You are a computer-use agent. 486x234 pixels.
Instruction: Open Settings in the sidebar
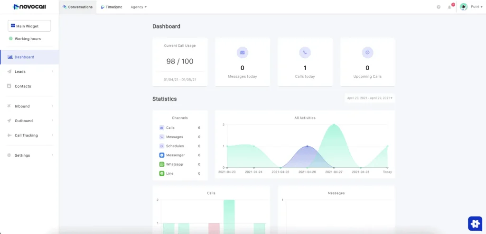point(29,155)
